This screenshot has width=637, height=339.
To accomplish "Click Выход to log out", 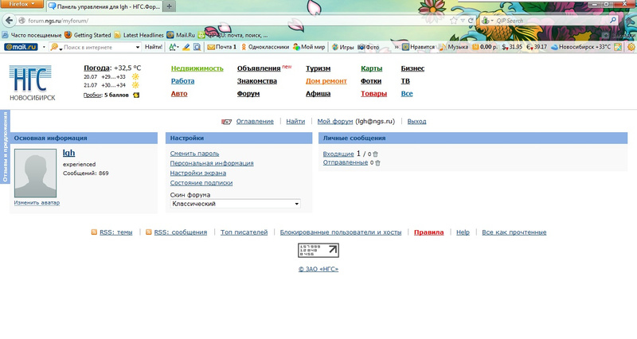I will tap(416, 121).
